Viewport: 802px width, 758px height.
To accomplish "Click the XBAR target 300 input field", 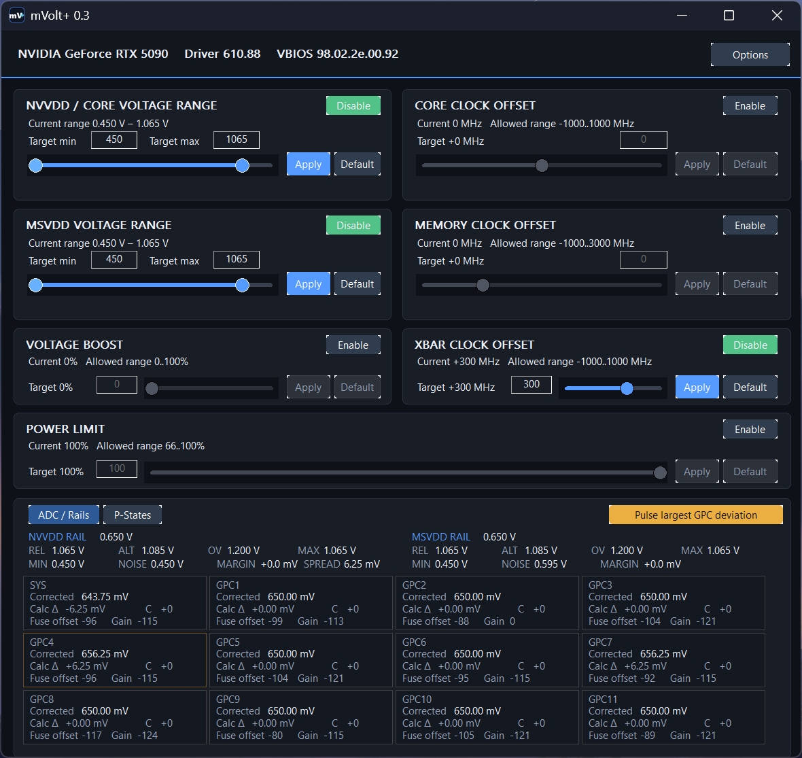I will [531, 384].
